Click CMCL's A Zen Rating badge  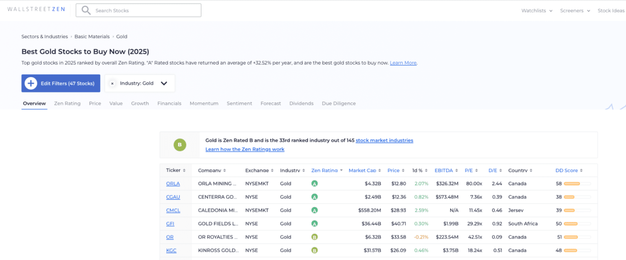[314, 210]
